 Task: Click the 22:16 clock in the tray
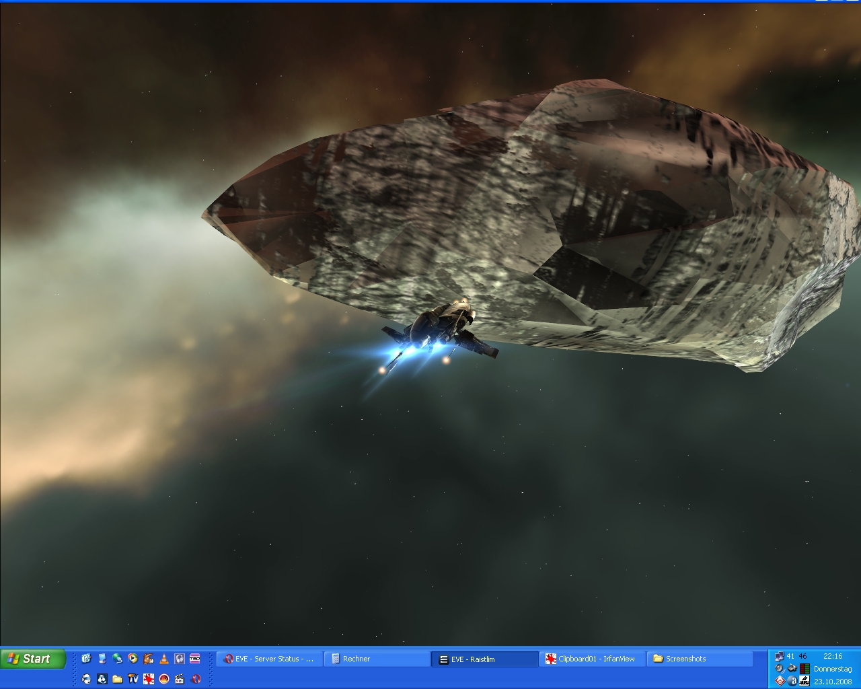pyautogui.click(x=833, y=656)
